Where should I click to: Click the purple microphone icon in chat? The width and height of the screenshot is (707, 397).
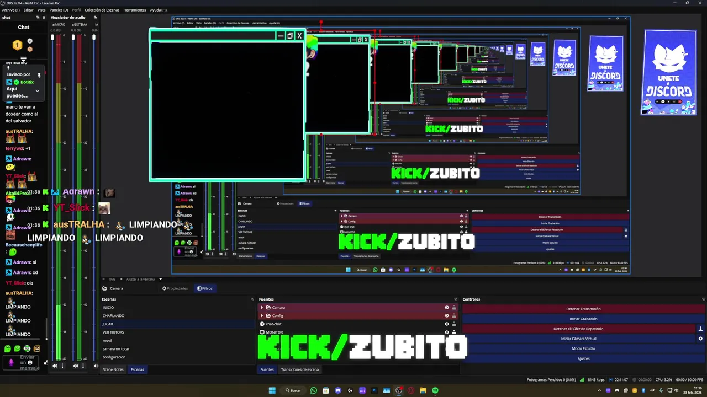pos(11,362)
